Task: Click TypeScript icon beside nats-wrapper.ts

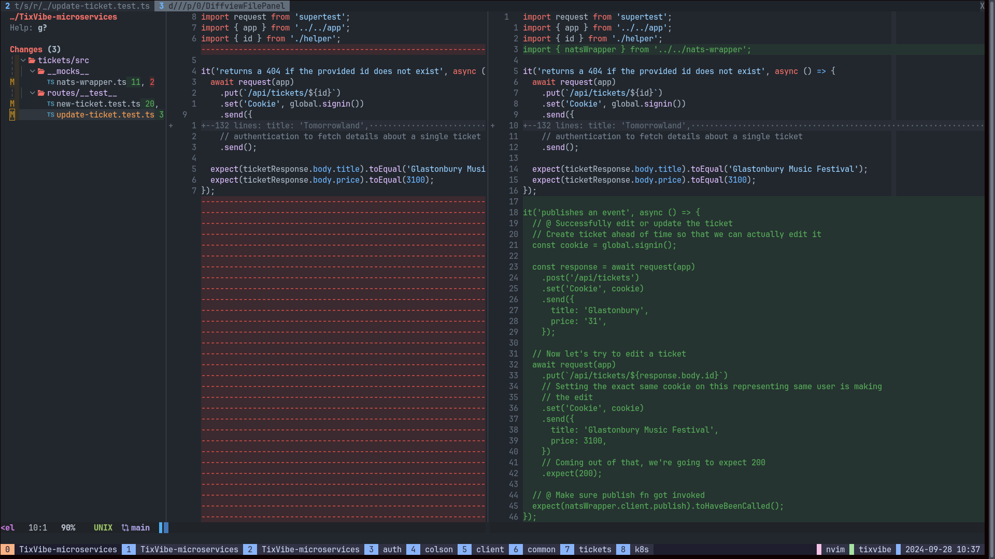Action: 51,82
